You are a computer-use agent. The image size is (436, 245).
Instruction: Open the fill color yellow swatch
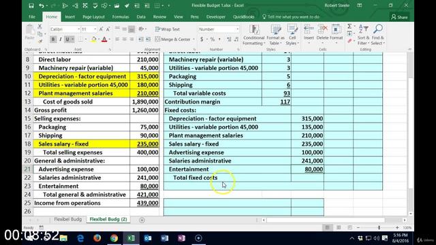coord(94,39)
